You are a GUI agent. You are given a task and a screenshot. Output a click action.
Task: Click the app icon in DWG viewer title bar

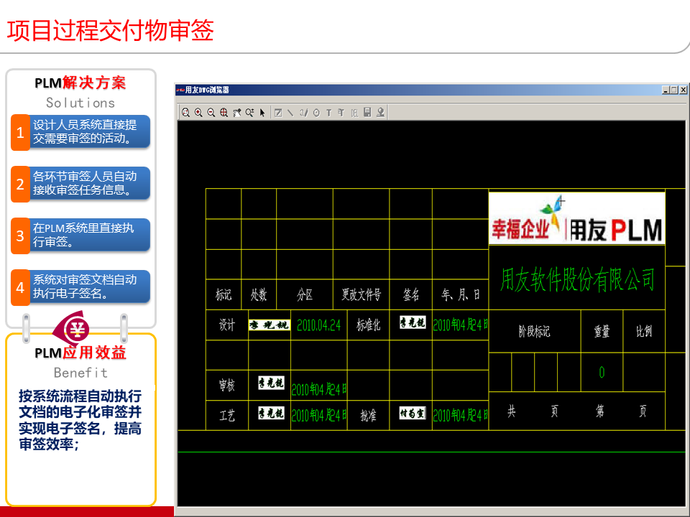(x=180, y=90)
